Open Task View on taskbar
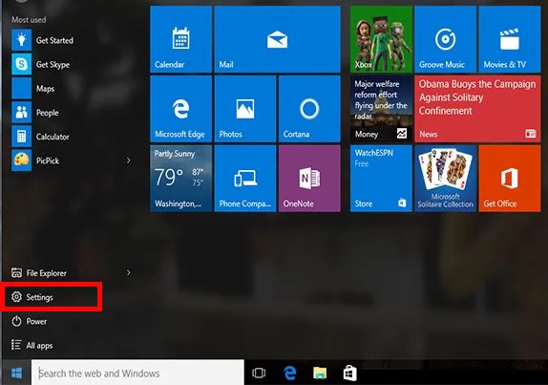Image resolution: width=548 pixels, height=385 pixels. pyautogui.click(x=259, y=374)
